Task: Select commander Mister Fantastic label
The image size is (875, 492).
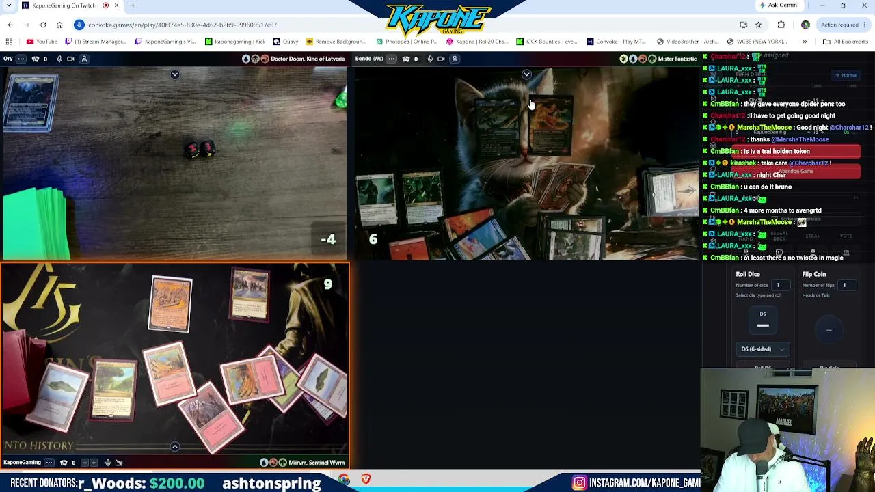Action: click(x=677, y=59)
